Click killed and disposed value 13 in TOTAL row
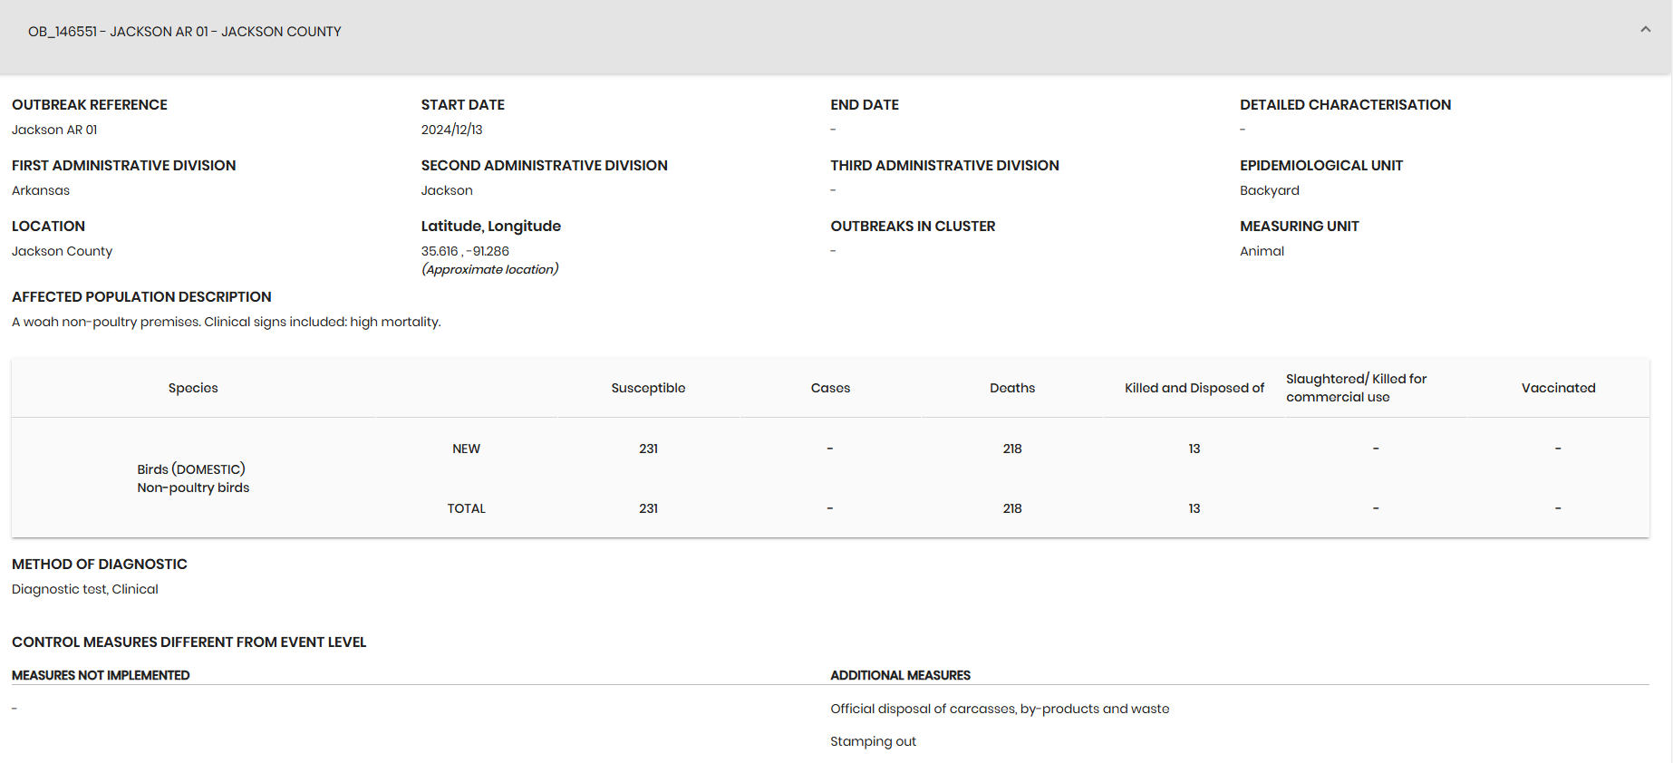 [1194, 508]
